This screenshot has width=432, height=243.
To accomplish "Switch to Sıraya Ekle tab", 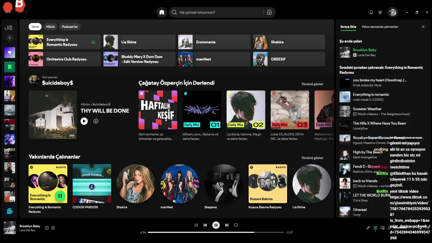I will point(348,27).
